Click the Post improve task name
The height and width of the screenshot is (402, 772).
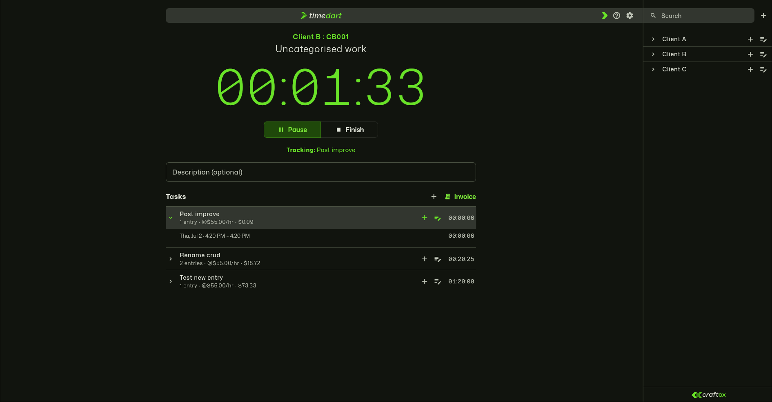pos(200,214)
